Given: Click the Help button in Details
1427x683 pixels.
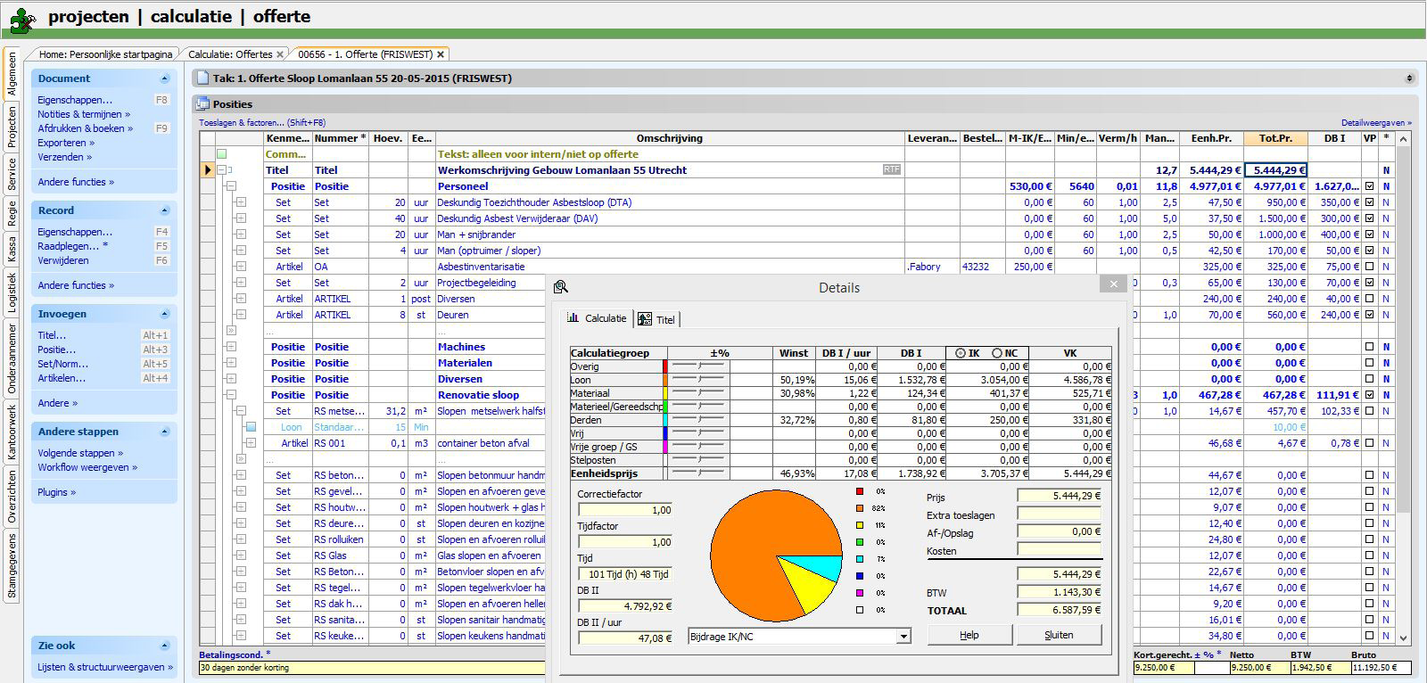Looking at the screenshot, I should [969, 635].
